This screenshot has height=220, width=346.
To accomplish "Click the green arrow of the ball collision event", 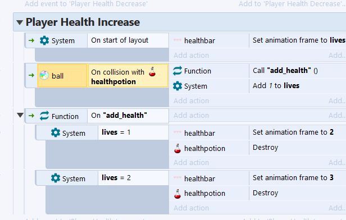I will tap(31, 75).
